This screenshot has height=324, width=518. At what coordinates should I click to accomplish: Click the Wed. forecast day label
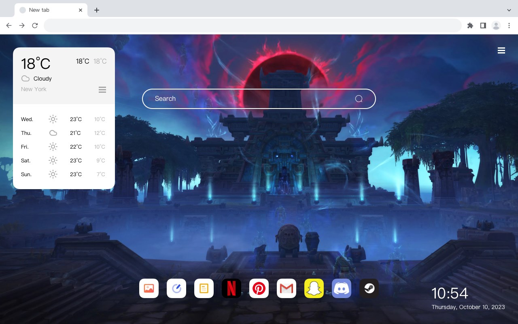click(27, 119)
